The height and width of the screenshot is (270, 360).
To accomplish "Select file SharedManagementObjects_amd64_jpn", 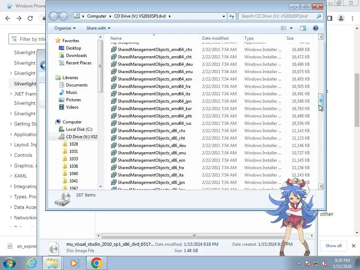I will point(155,101).
